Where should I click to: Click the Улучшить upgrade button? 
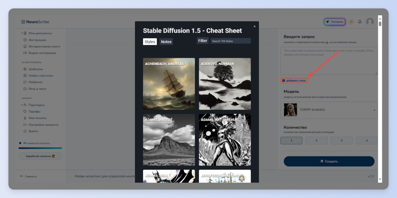(x=335, y=22)
